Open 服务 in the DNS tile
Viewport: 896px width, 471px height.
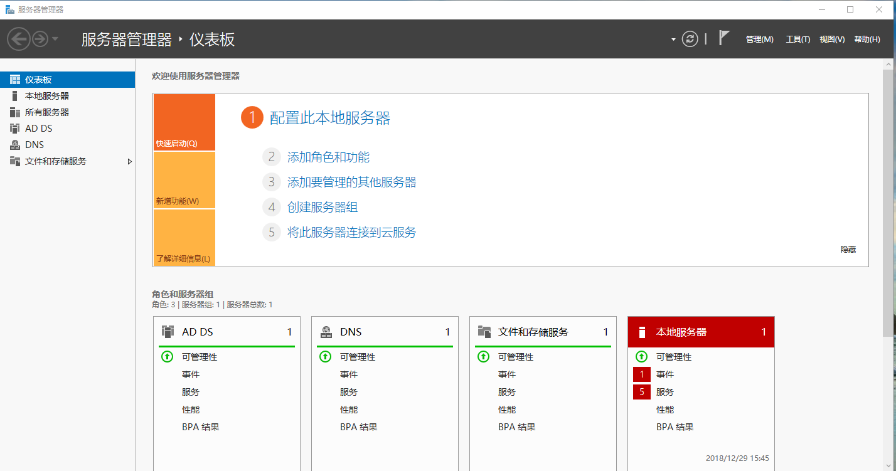(349, 392)
